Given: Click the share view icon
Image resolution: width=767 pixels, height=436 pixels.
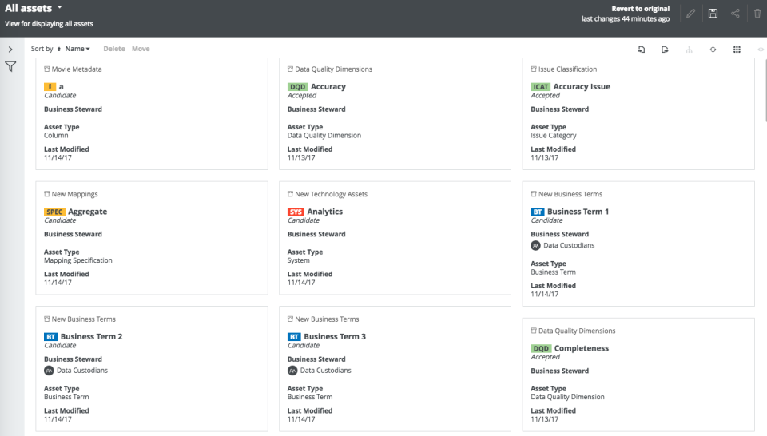Looking at the screenshot, I should (x=735, y=14).
